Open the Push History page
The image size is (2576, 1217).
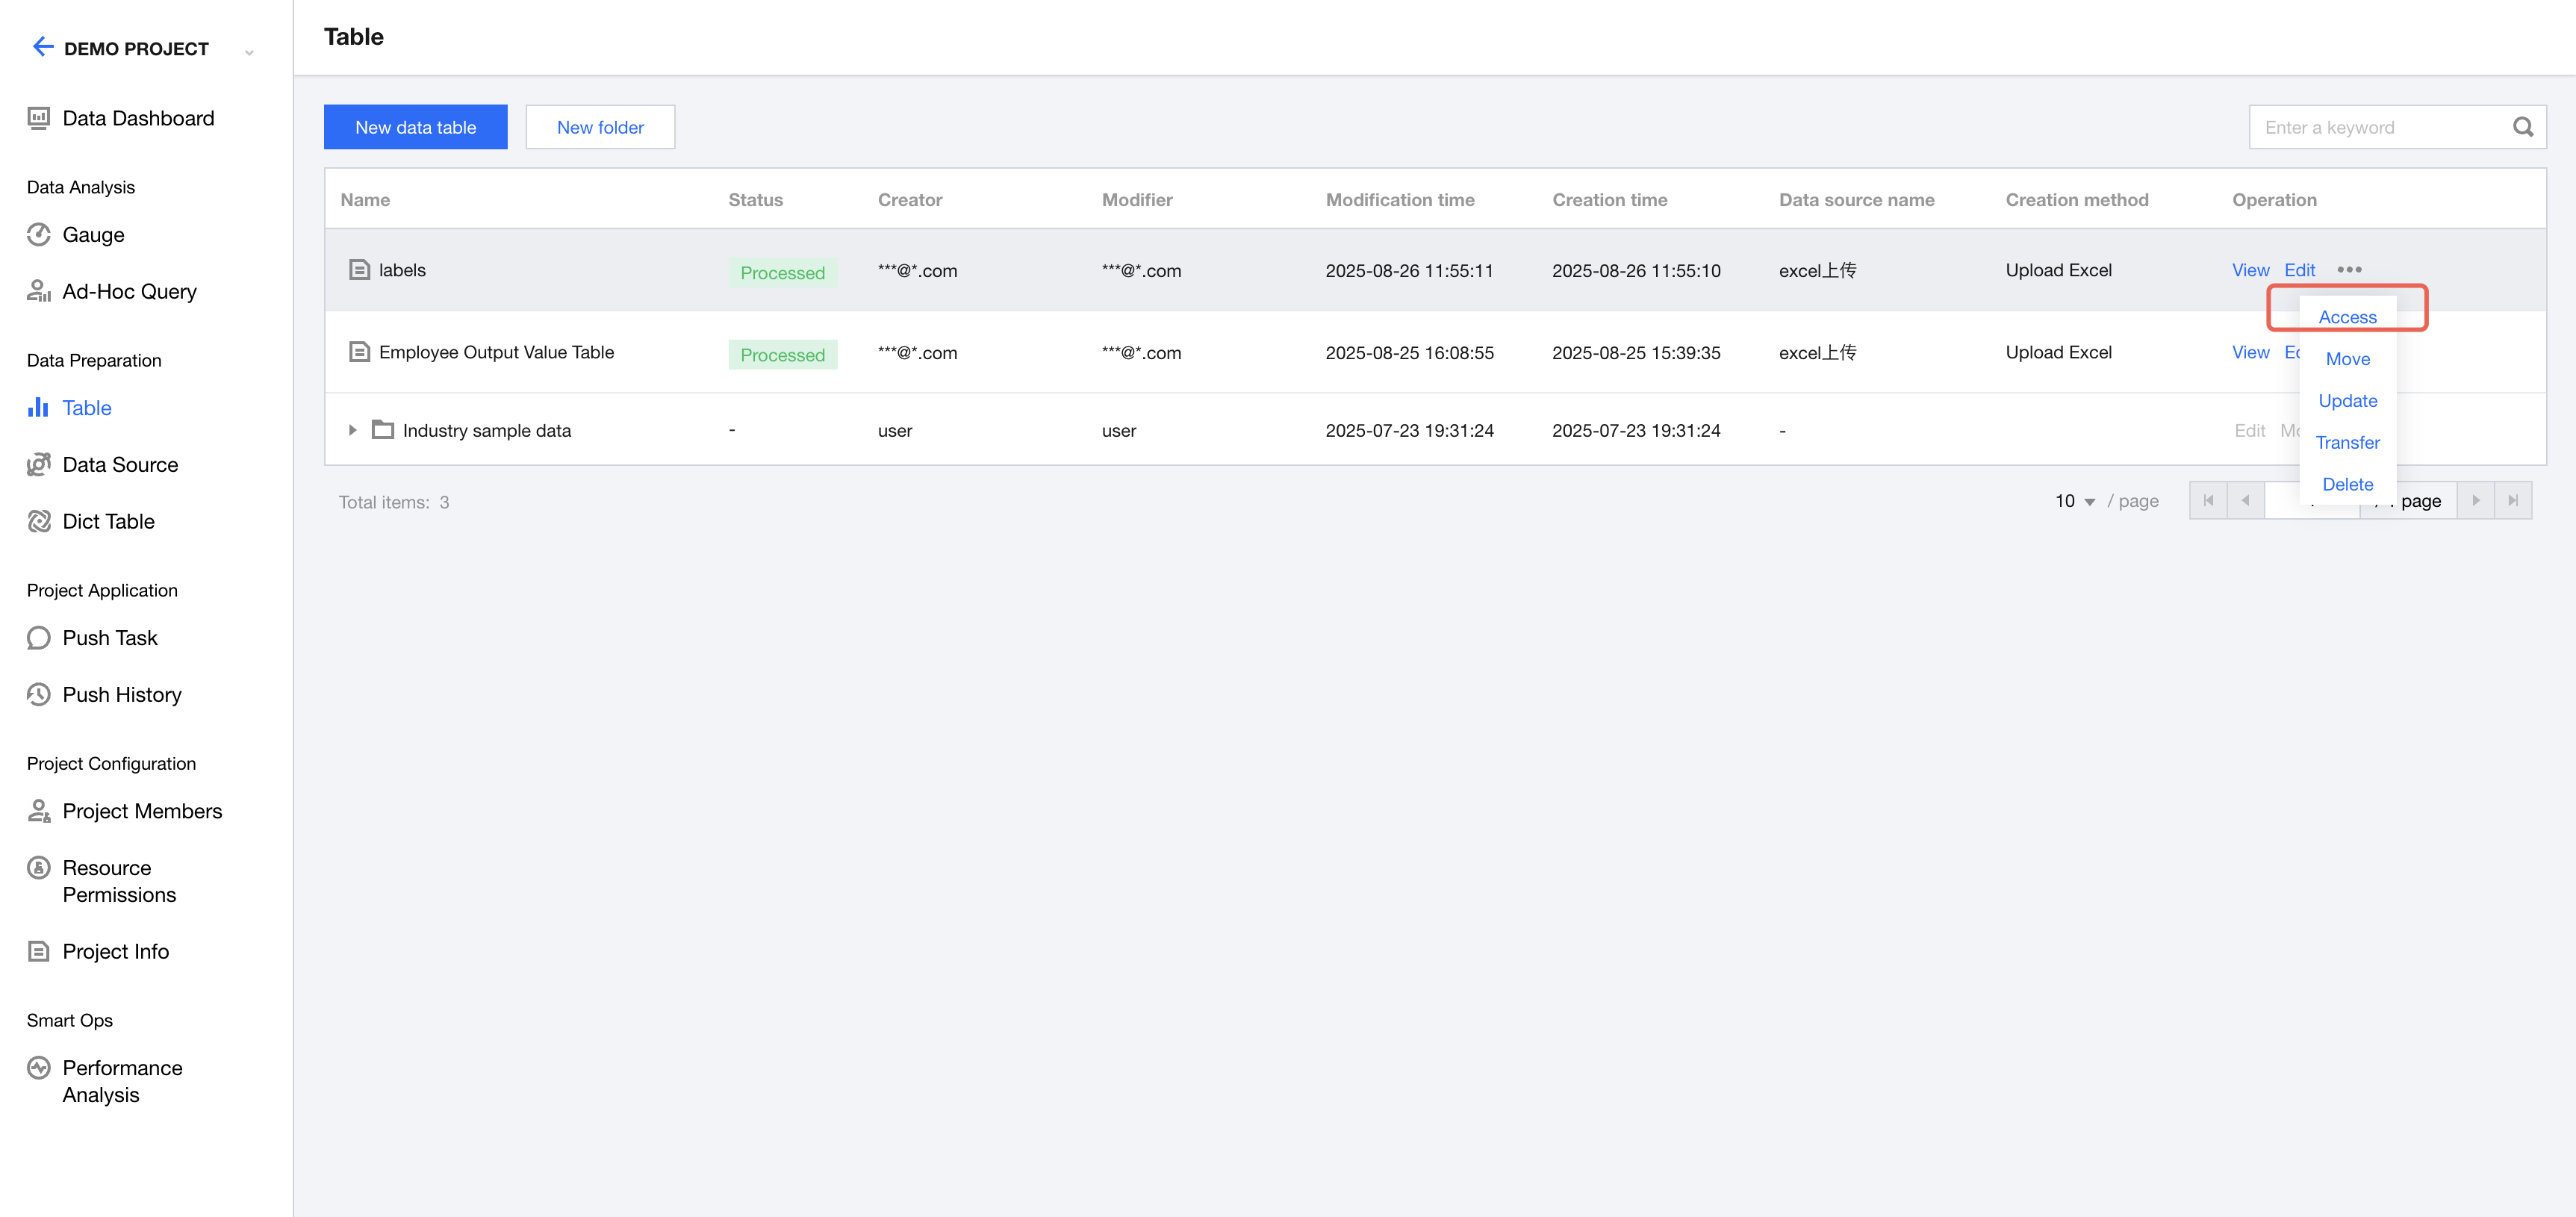click(121, 695)
